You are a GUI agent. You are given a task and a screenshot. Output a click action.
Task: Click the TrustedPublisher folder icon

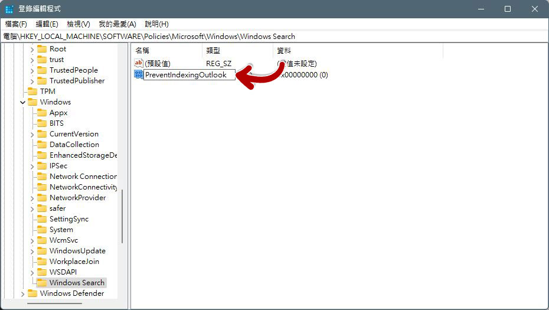pyautogui.click(x=42, y=80)
